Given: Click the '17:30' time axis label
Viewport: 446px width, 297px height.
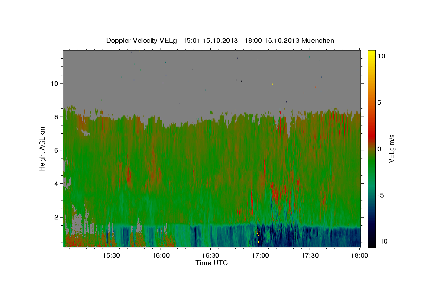Looking at the screenshot, I should pyautogui.click(x=310, y=255).
